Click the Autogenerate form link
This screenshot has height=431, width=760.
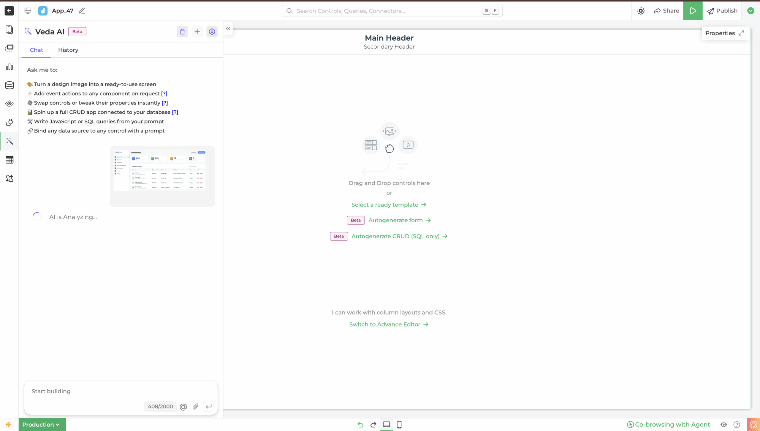point(396,220)
